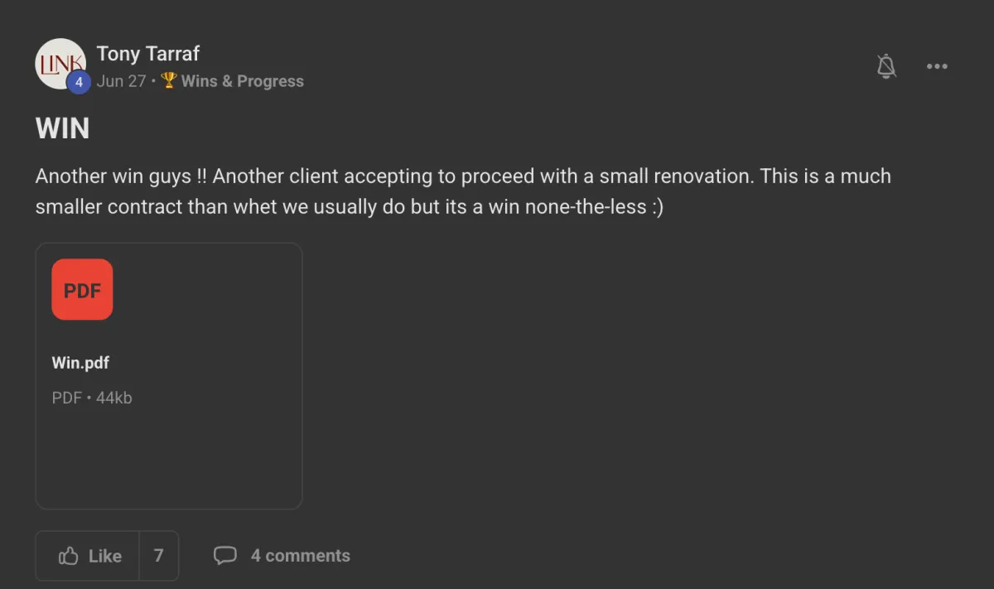View who liked via the 7 count
This screenshot has height=589, width=994.
[x=159, y=556]
